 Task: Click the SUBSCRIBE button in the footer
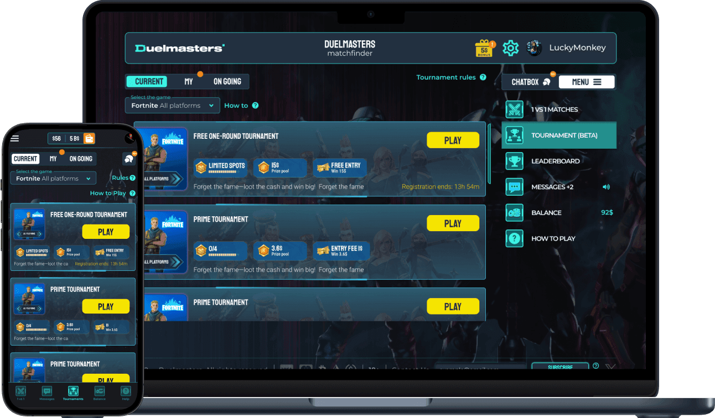[x=560, y=366]
